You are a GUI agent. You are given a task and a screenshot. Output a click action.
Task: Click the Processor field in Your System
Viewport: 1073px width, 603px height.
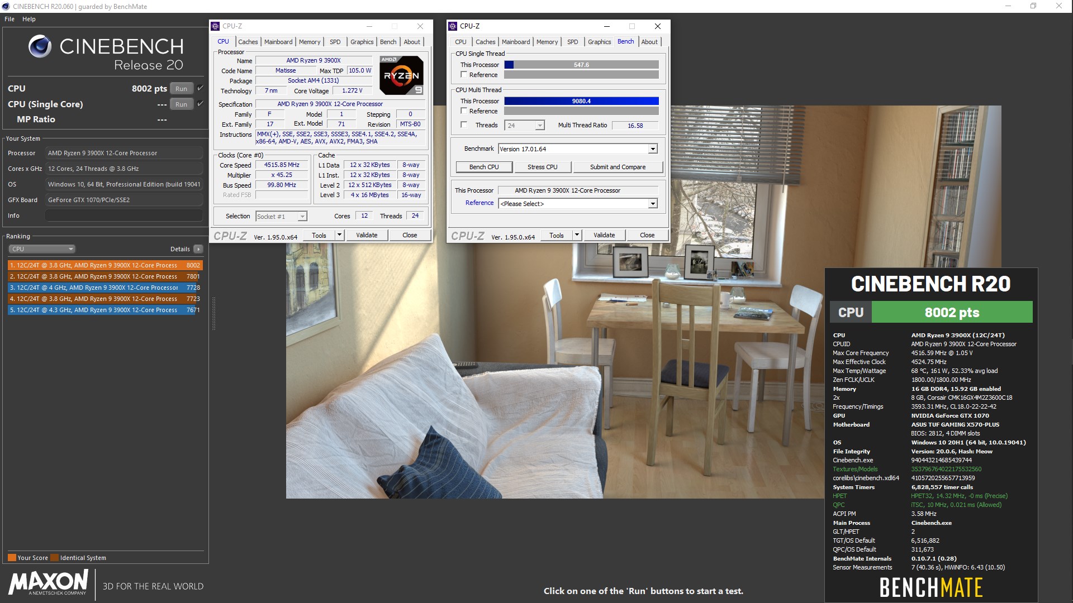coord(124,153)
